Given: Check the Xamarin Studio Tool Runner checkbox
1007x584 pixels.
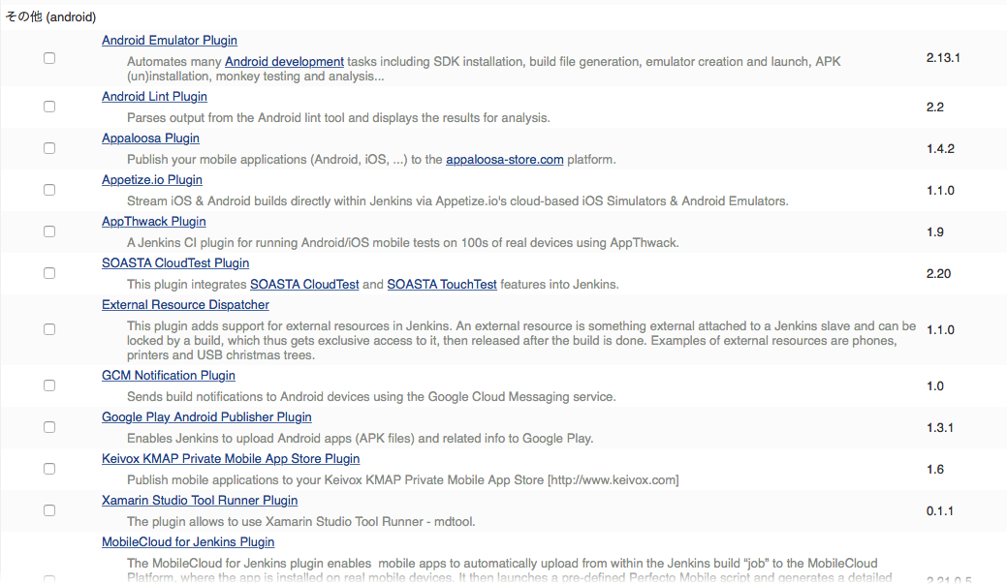Looking at the screenshot, I should coord(49,510).
